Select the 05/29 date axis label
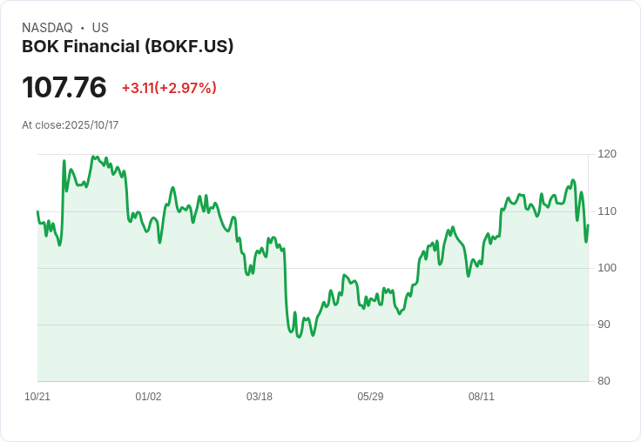The width and height of the screenshot is (641, 442). (x=370, y=397)
